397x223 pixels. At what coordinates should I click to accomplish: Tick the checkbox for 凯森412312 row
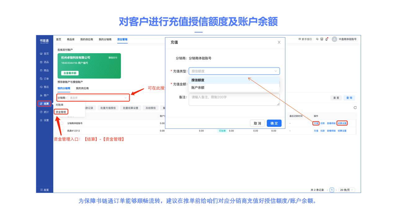click(62, 131)
